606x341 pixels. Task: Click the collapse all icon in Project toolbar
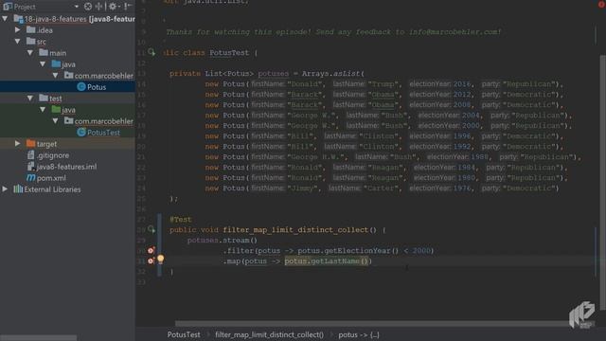[99, 7]
